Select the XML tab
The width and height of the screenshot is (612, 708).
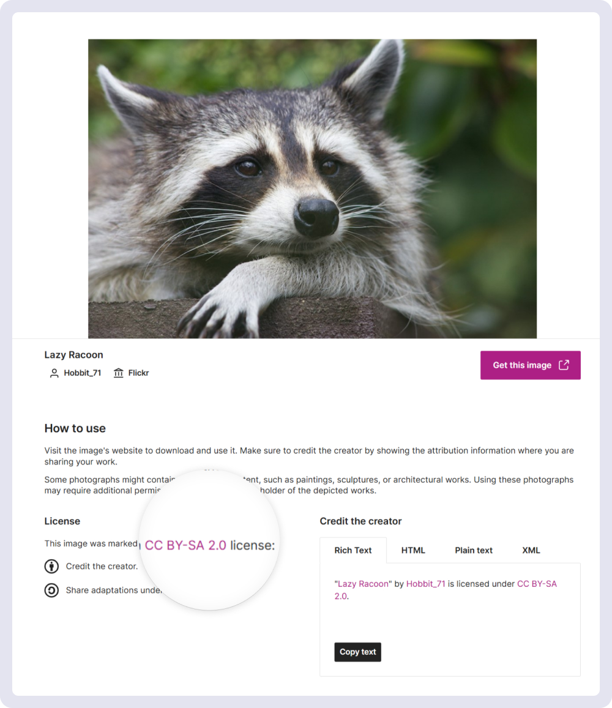(x=531, y=550)
